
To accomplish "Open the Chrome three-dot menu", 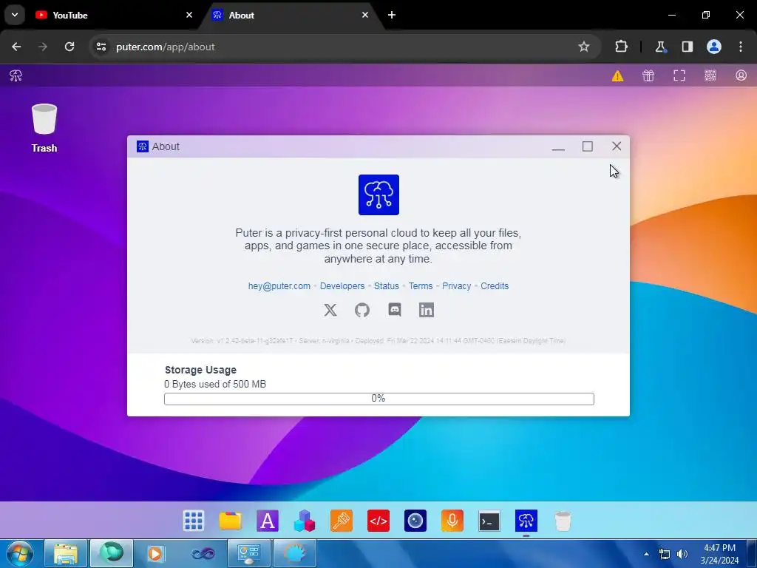I will pos(741,47).
